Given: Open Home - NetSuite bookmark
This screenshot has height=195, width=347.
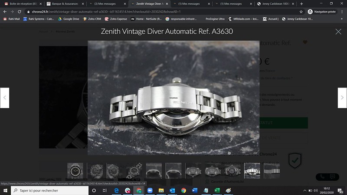Looking at the screenshot, I should 146,19.
